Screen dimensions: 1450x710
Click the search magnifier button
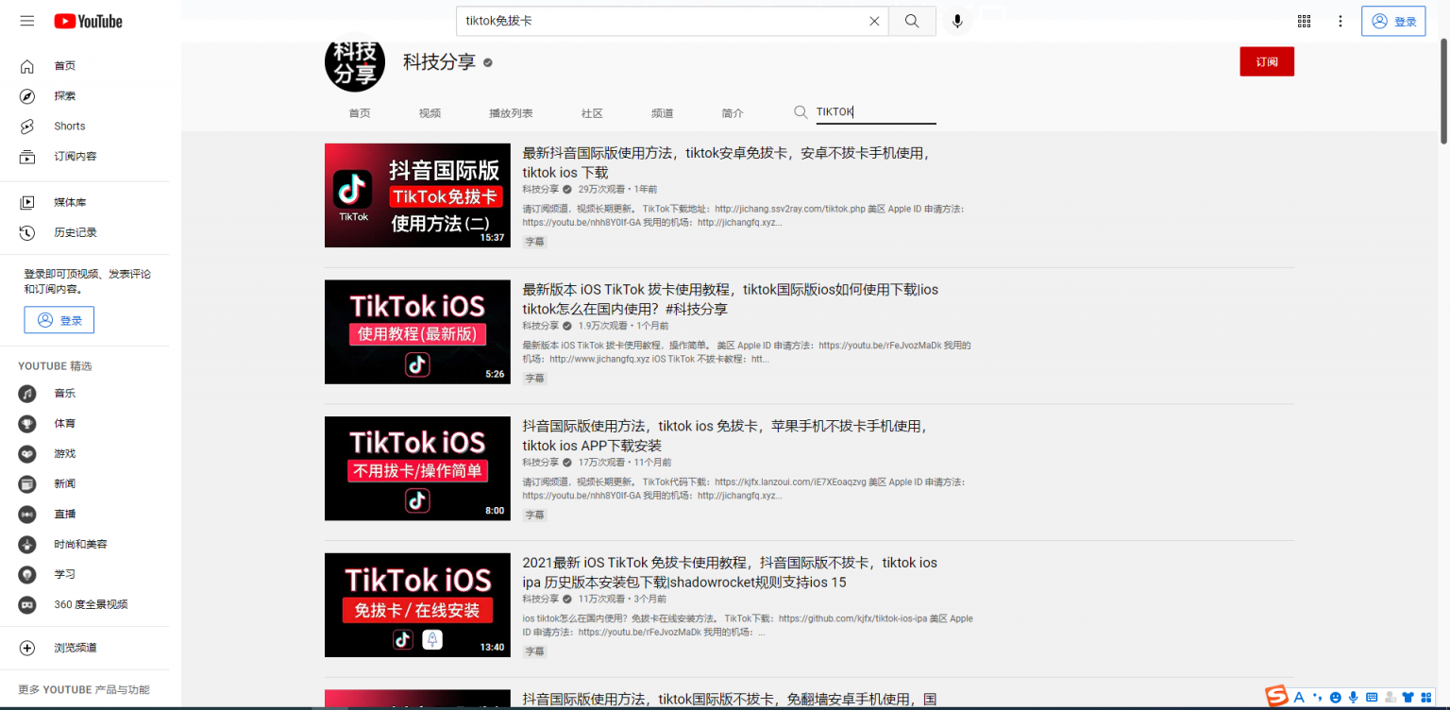tap(912, 21)
